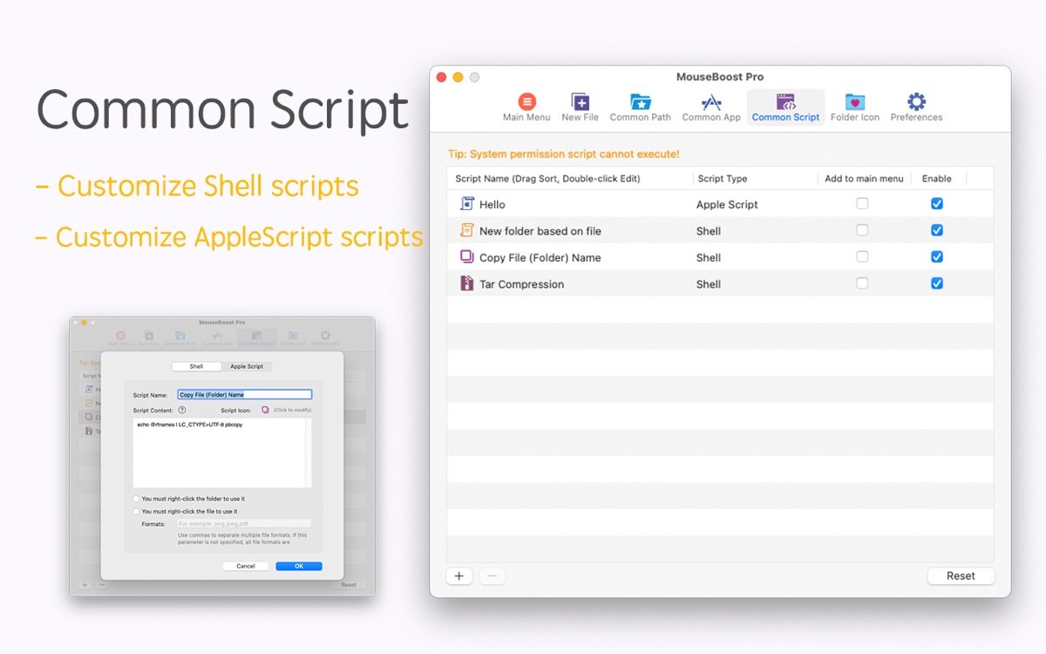Add Tar Compression to main menu
Viewport: 1046px width, 654px height.
click(x=862, y=283)
